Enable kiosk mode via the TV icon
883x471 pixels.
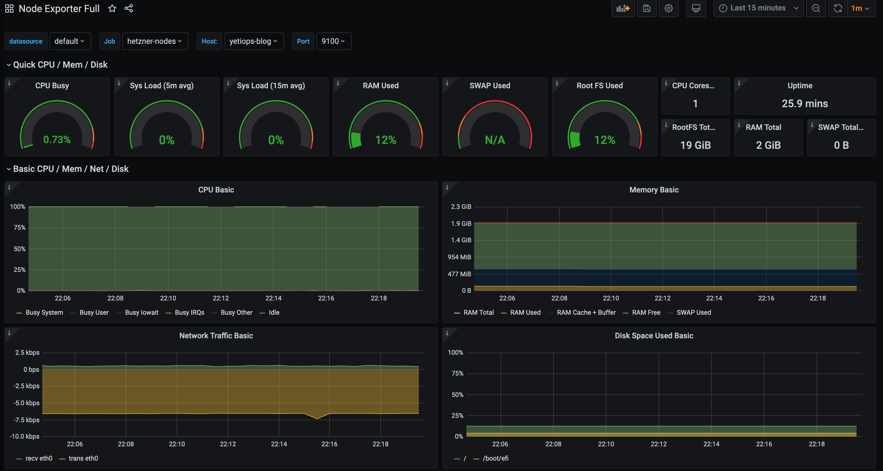[x=696, y=8]
